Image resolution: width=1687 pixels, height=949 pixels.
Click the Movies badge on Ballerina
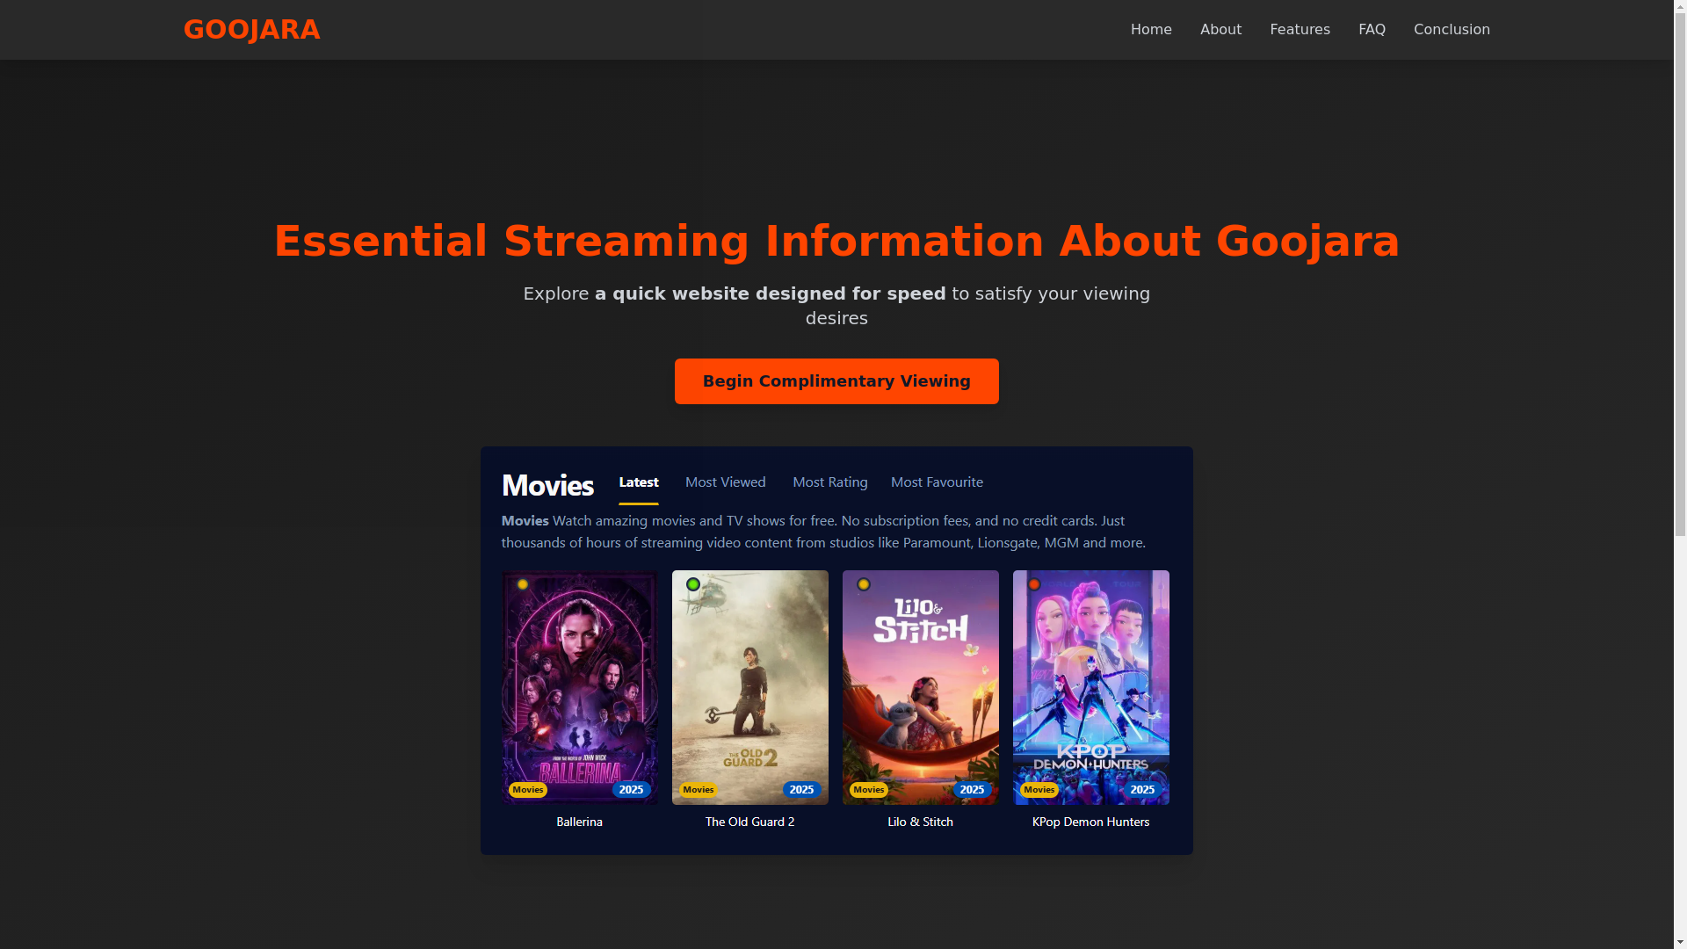[528, 790]
